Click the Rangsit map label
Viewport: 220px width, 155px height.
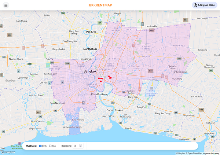pos(118,14)
